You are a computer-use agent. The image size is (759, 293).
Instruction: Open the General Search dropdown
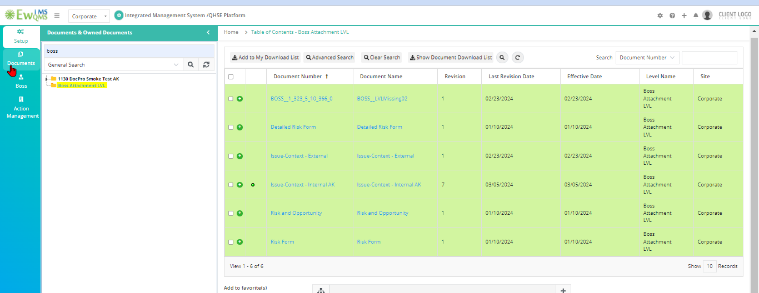pos(113,64)
